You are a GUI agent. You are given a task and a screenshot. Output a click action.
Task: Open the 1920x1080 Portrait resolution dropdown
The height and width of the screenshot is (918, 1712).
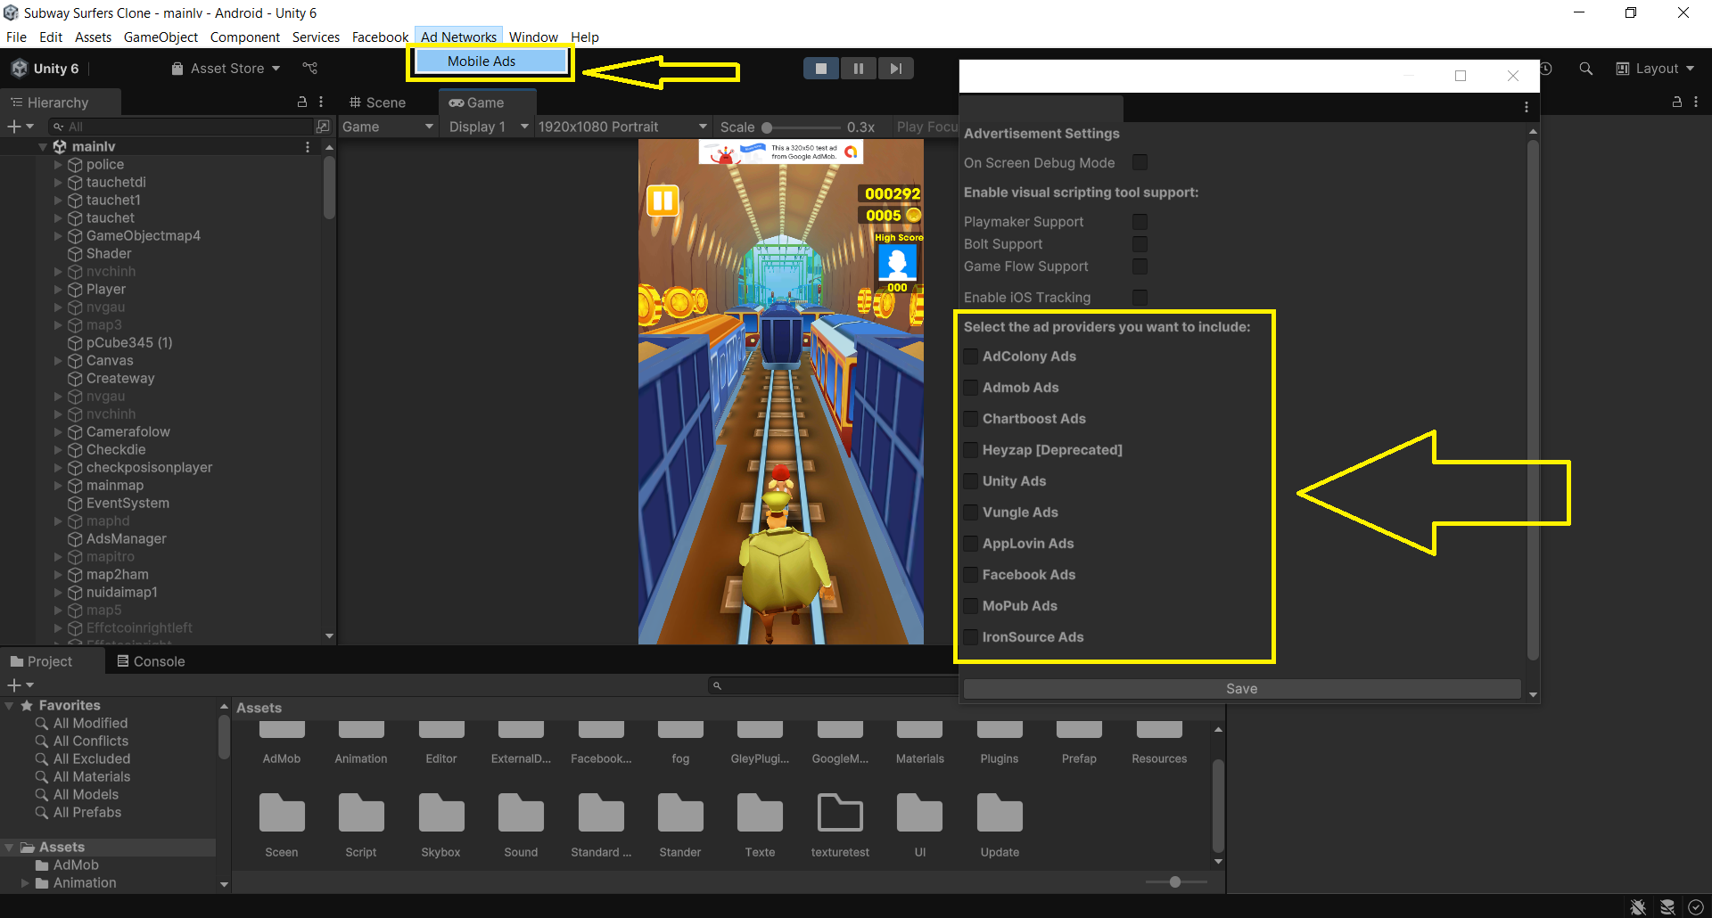coord(621,127)
